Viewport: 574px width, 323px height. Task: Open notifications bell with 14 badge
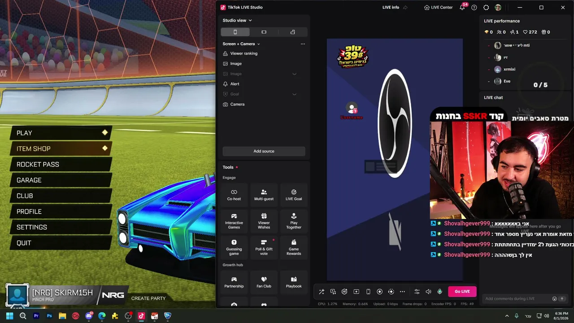click(x=462, y=7)
